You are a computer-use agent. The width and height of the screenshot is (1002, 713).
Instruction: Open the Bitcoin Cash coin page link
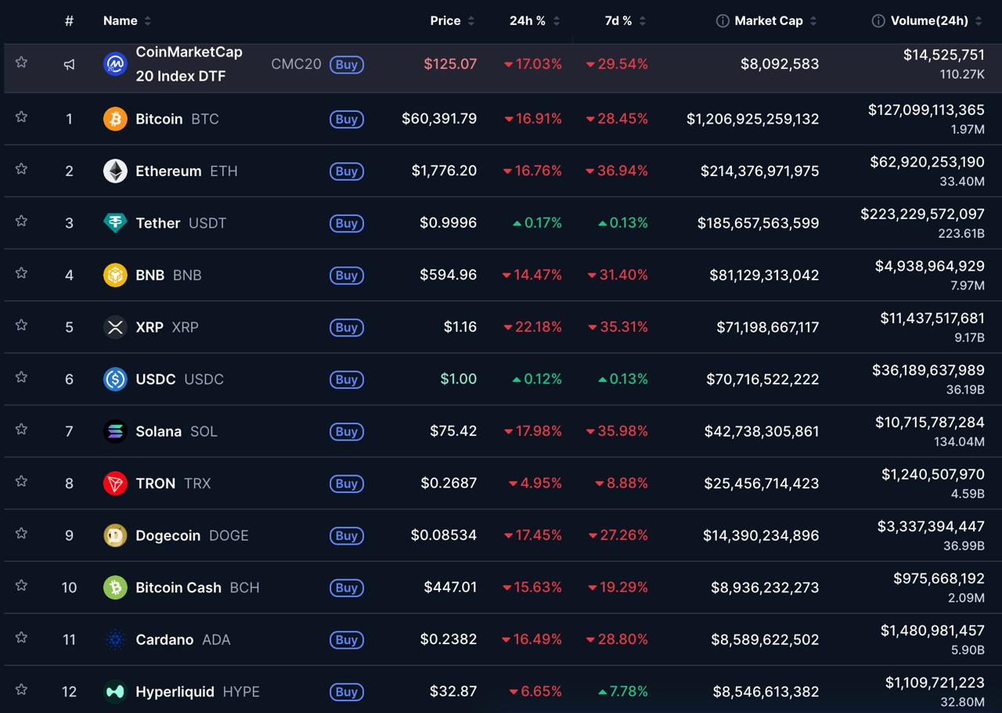pyautogui.click(x=178, y=588)
